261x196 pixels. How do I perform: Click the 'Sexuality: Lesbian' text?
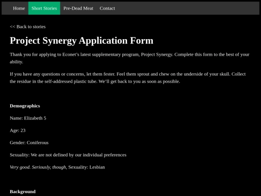click(87, 167)
